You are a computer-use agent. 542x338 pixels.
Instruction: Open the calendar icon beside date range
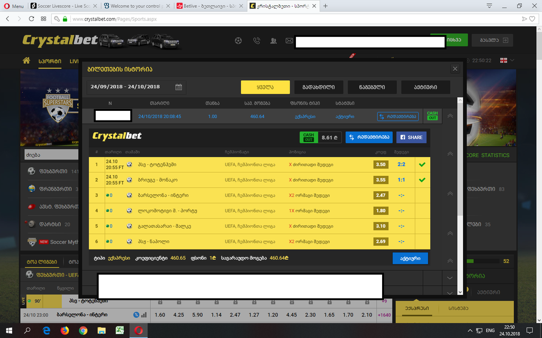click(178, 87)
